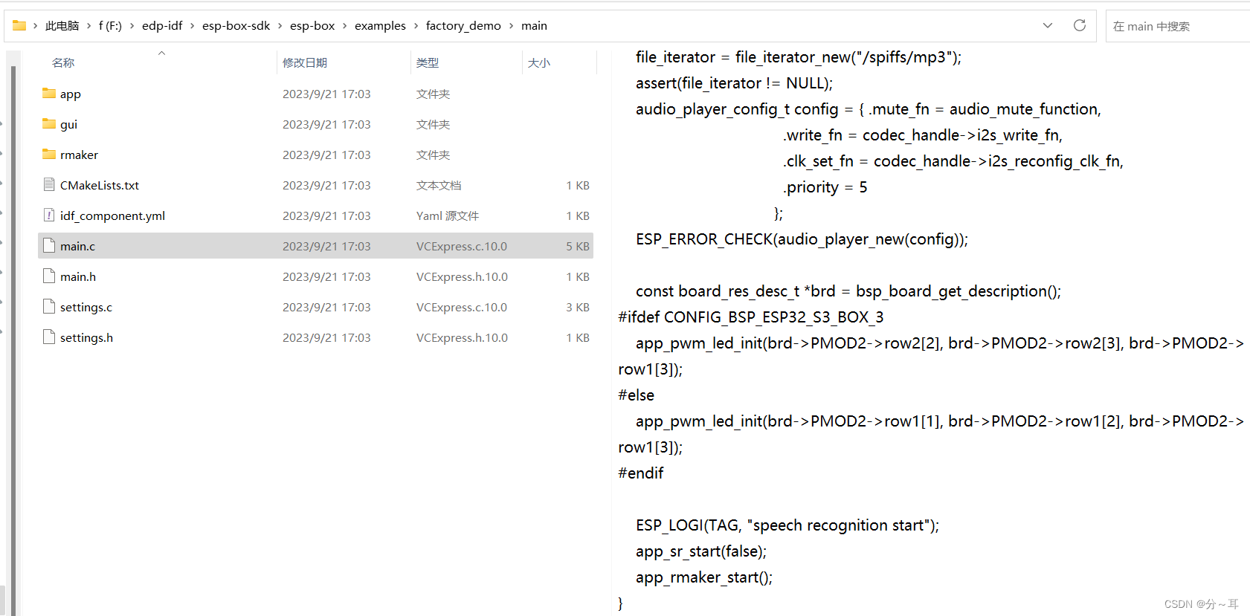Image resolution: width=1250 pixels, height=616 pixels.
Task: Click the main.c file icon
Action: [49, 246]
